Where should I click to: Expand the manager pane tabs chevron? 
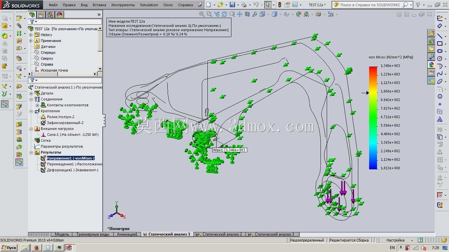99,15
